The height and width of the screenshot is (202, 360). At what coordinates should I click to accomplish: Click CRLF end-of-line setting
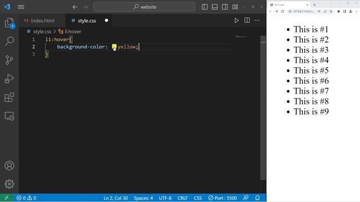point(182,198)
